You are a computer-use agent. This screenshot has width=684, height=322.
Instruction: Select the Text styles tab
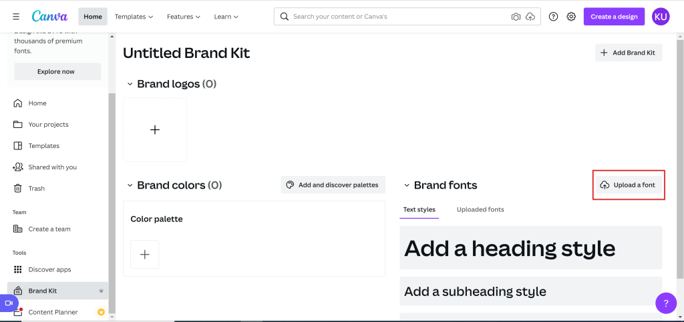click(x=419, y=209)
